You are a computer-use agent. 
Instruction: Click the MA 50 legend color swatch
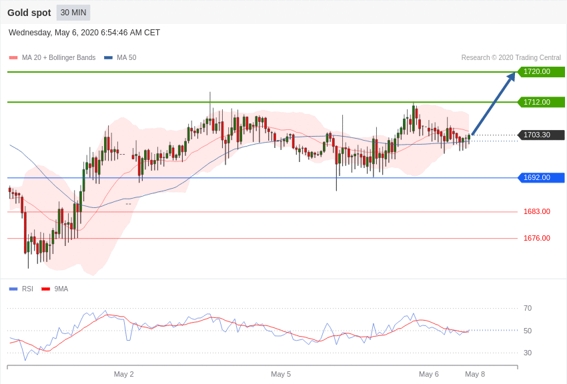click(108, 58)
